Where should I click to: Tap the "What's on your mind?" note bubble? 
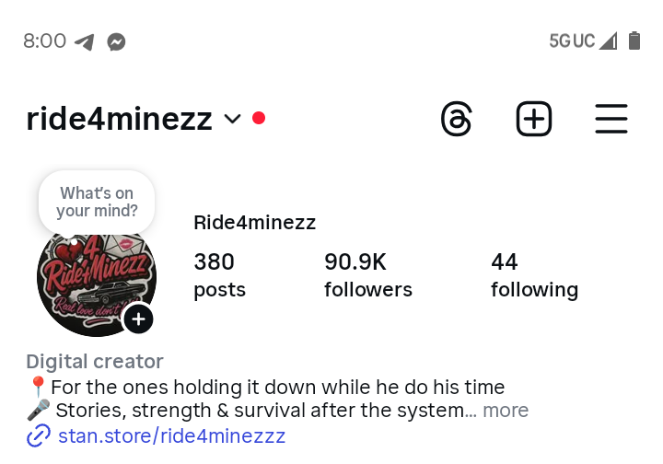(x=97, y=202)
